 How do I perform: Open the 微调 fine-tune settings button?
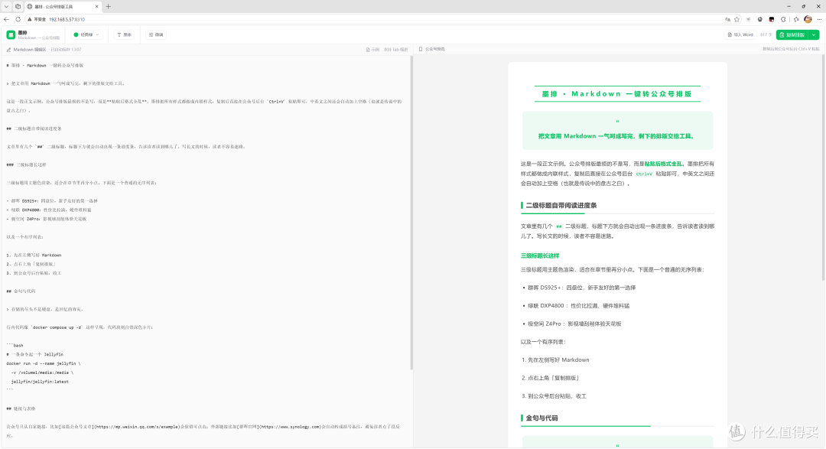point(156,34)
